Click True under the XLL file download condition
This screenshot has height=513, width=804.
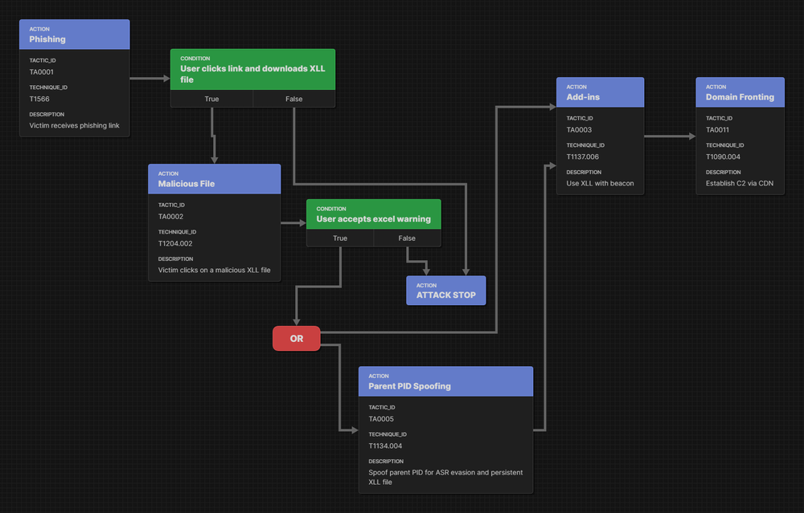[x=211, y=99]
